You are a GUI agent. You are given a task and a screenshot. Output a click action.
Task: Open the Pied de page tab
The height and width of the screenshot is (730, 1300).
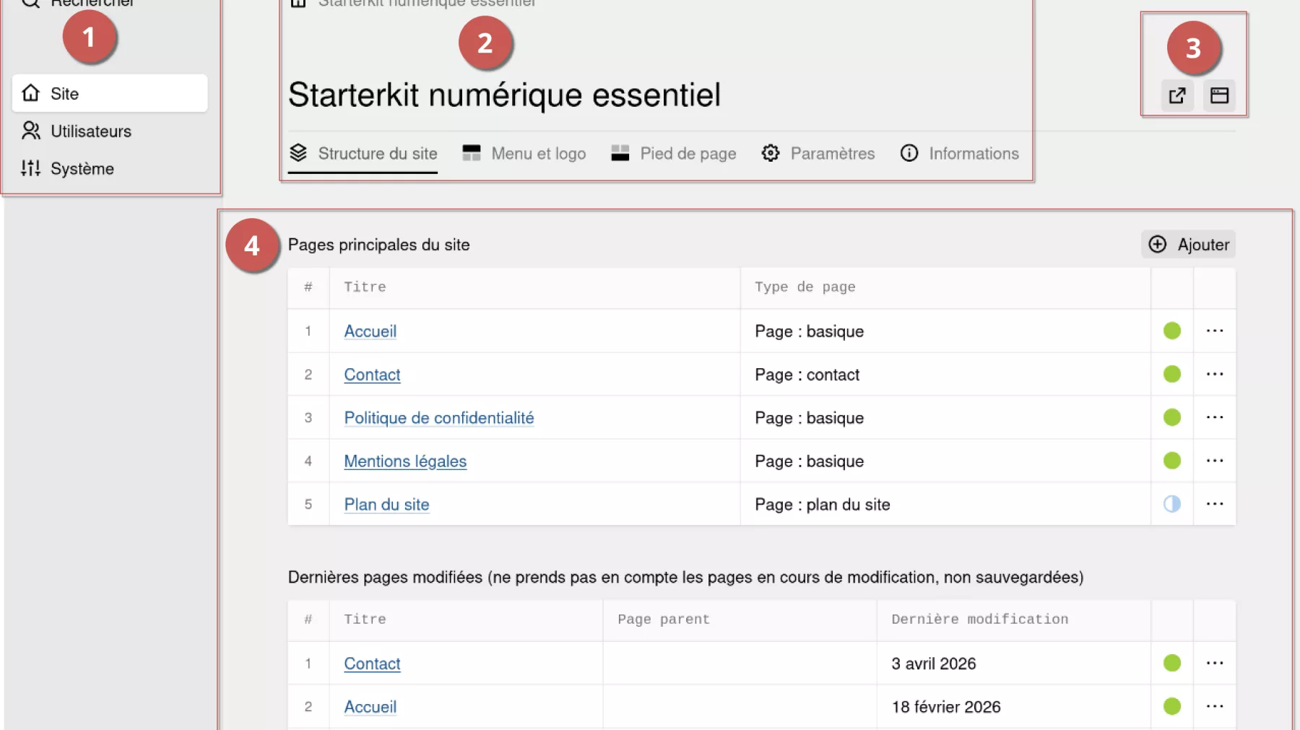[674, 154]
